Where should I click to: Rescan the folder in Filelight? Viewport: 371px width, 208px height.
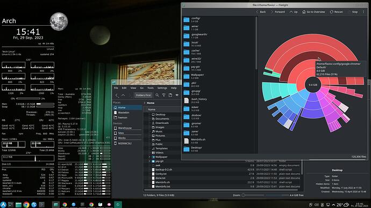tap(336, 12)
